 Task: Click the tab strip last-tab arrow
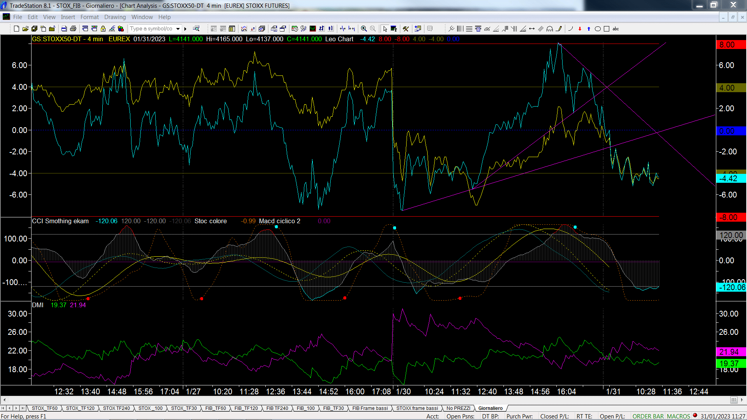(x=23, y=408)
